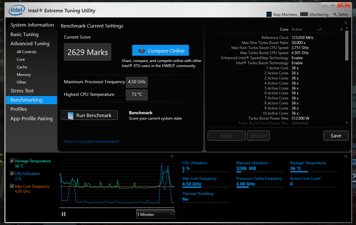Collapse the Core settings section chevron

(x=341, y=29)
